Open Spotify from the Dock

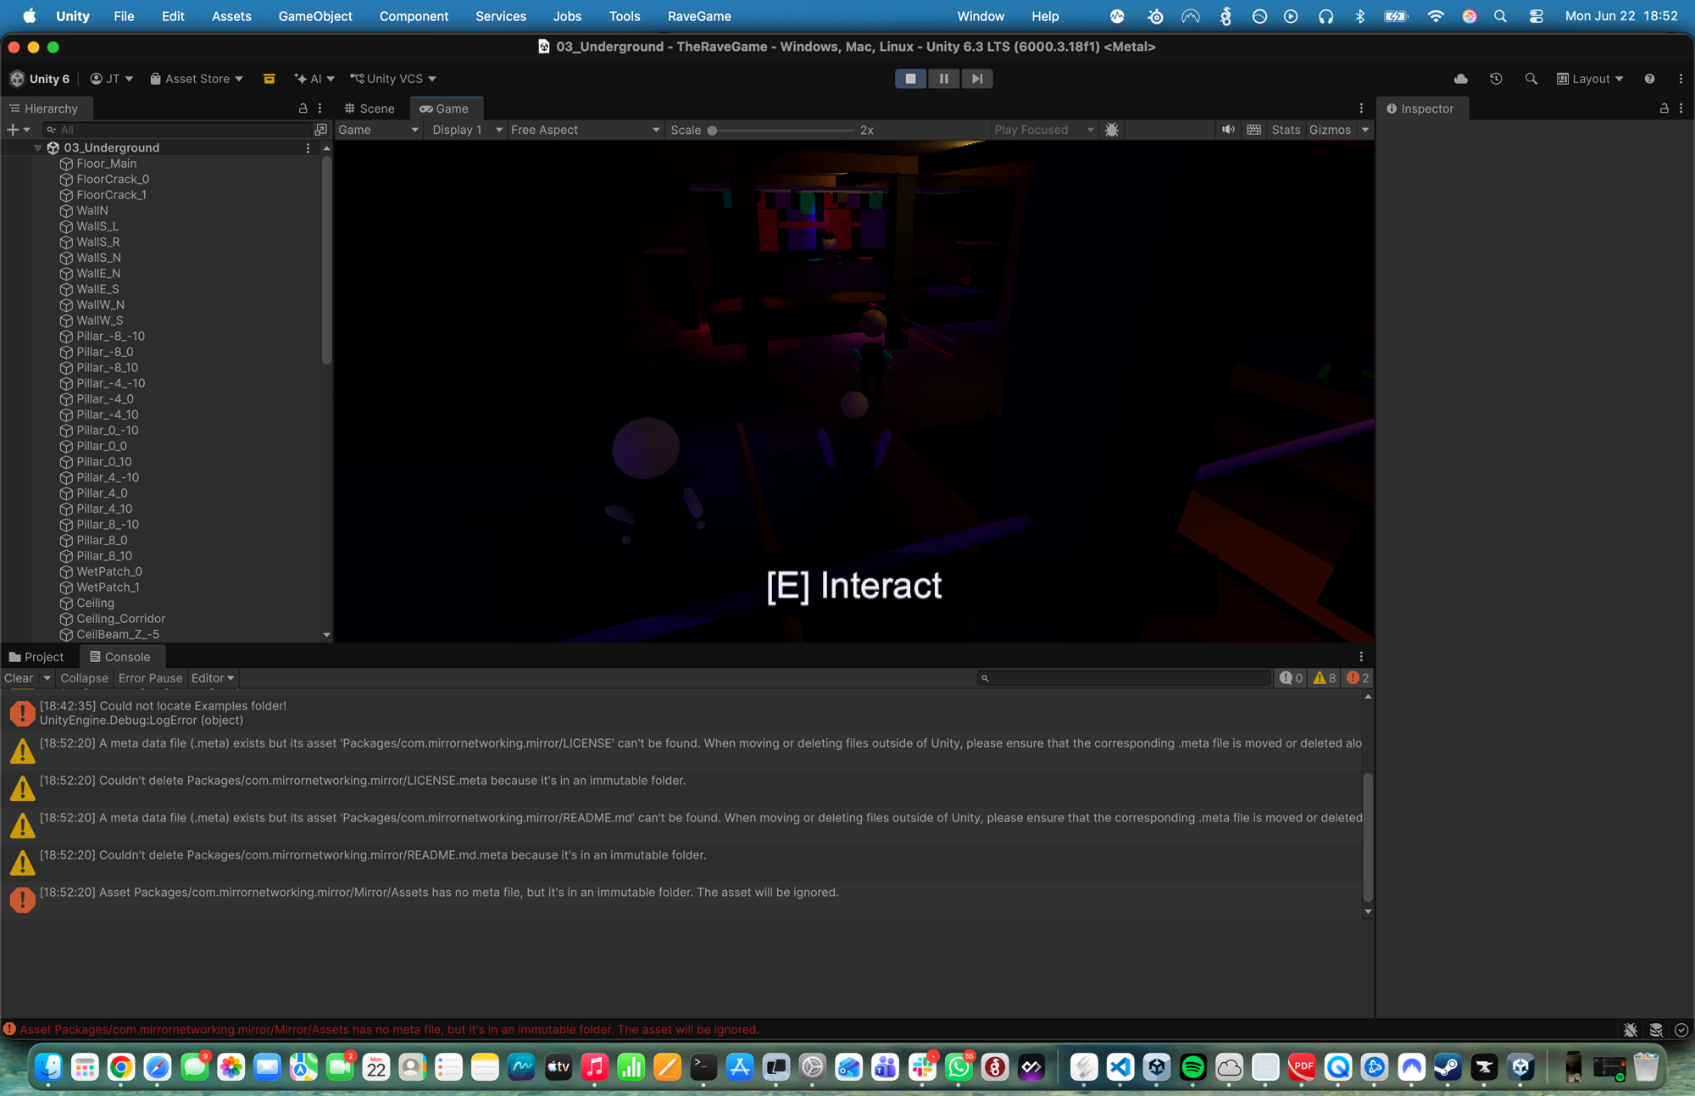[1192, 1067]
